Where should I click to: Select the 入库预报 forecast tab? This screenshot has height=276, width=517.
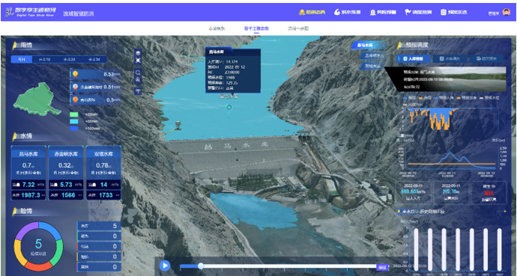point(414,59)
